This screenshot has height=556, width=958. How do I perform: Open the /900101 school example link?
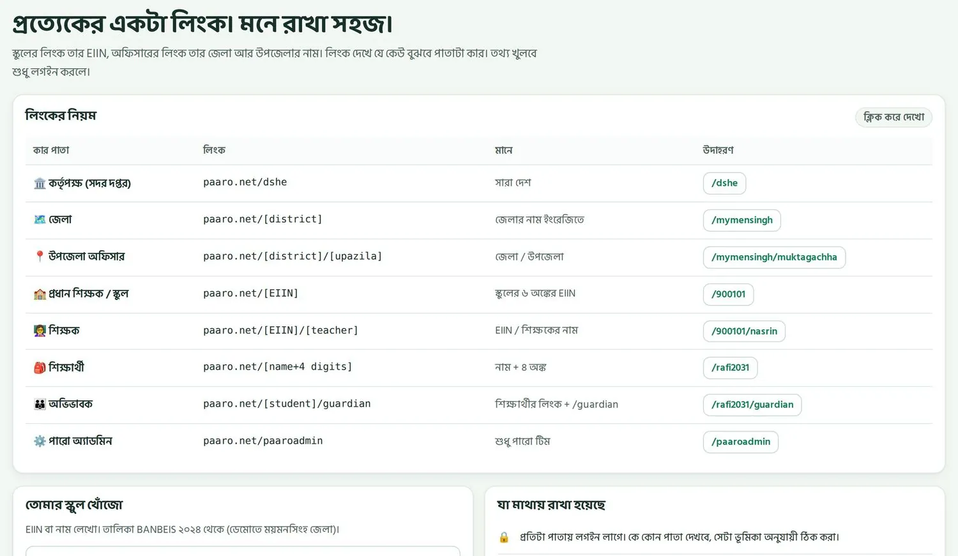(x=729, y=294)
